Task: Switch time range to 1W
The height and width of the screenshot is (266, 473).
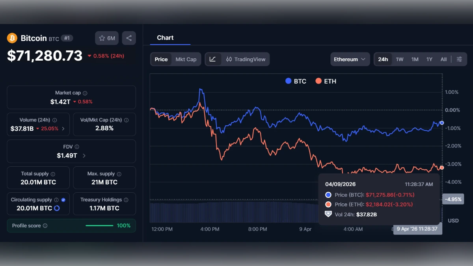Action: (400, 59)
